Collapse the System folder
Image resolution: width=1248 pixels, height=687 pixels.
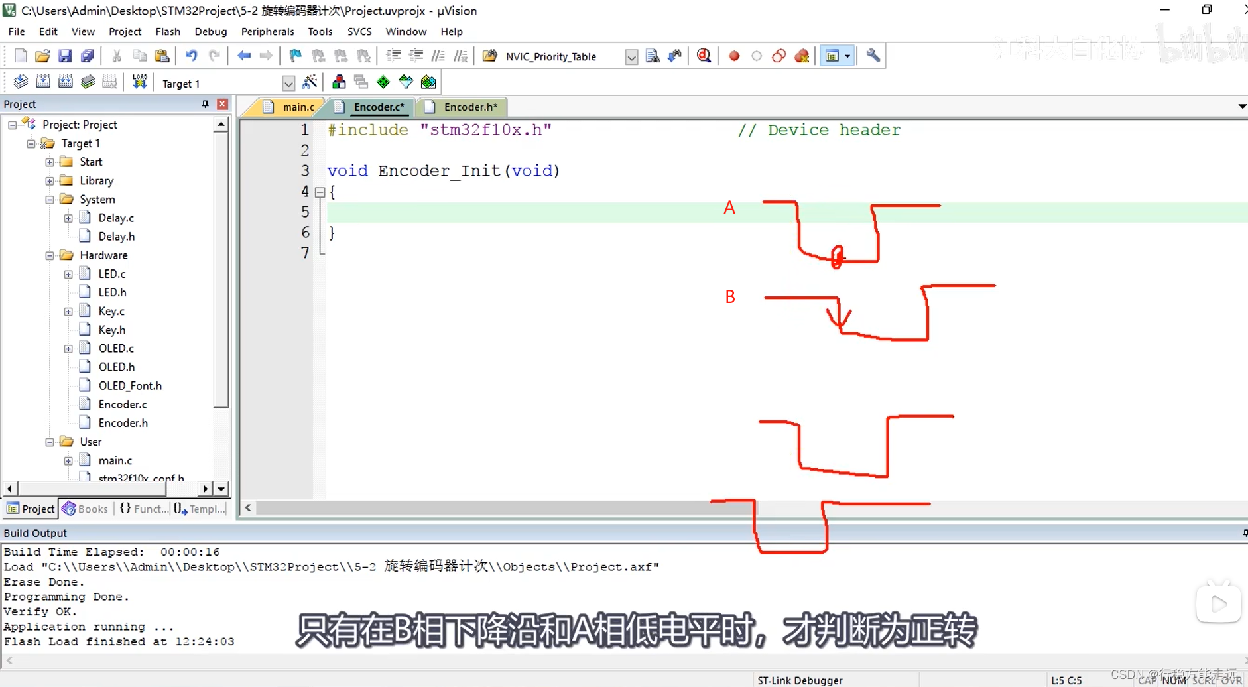[x=50, y=200]
